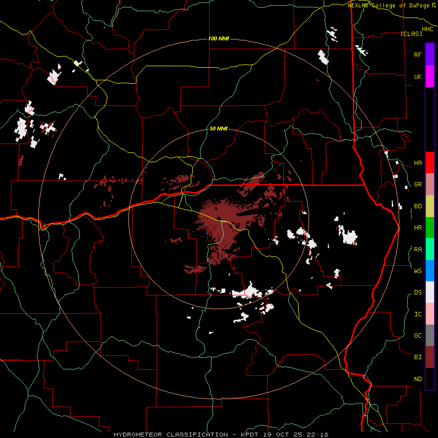Select the WS blue legend swatch
This screenshot has width=438, height=438.
click(430, 271)
